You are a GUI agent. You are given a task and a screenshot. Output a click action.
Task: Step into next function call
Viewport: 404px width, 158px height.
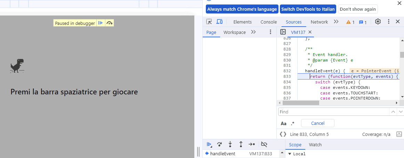[230, 145]
